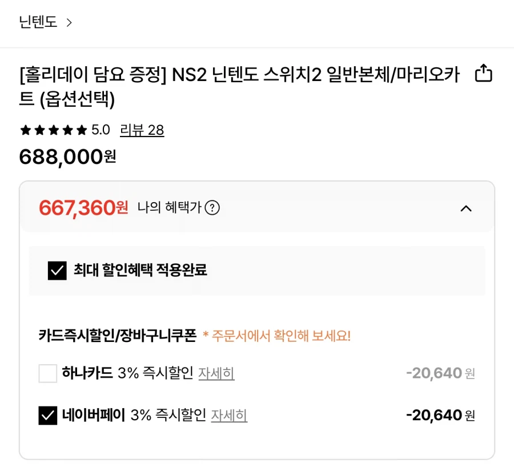Open 자세히 details for the 하나카드 discount
The height and width of the screenshot is (467, 514).
216,373
